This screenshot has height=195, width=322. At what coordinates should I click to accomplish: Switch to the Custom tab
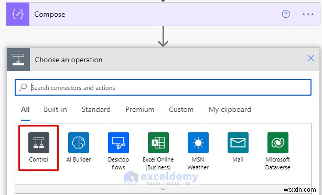181,109
